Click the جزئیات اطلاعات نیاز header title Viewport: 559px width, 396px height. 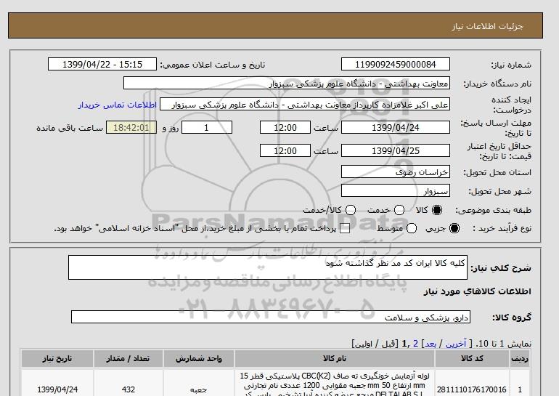(x=487, y=26)
